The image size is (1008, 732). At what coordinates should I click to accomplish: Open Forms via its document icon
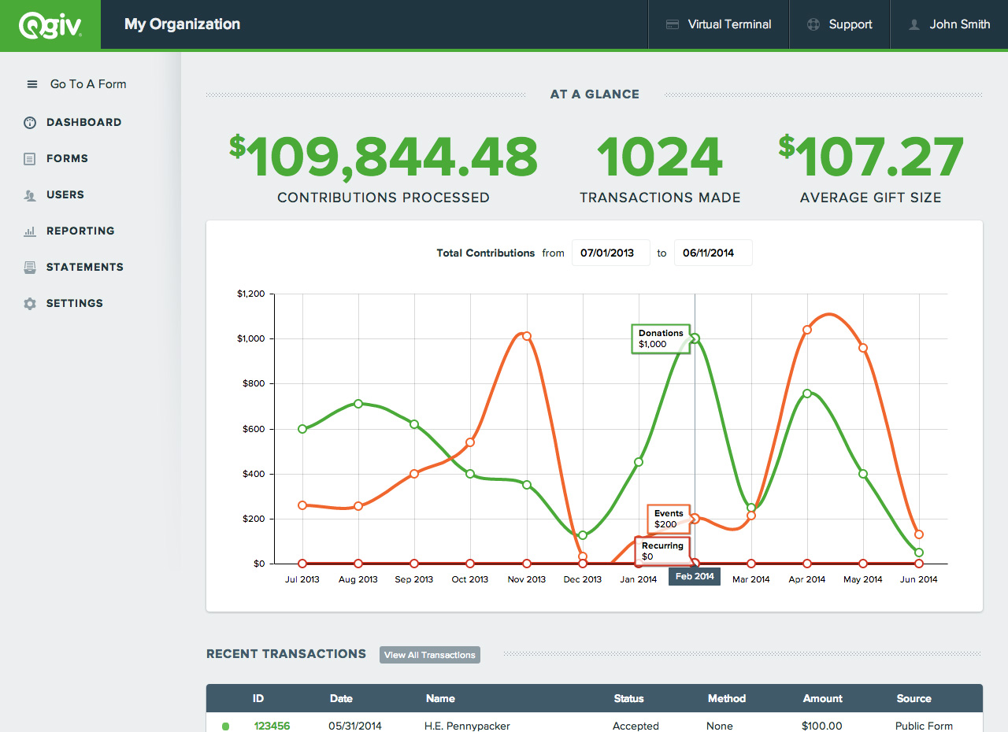pos(29,158)
